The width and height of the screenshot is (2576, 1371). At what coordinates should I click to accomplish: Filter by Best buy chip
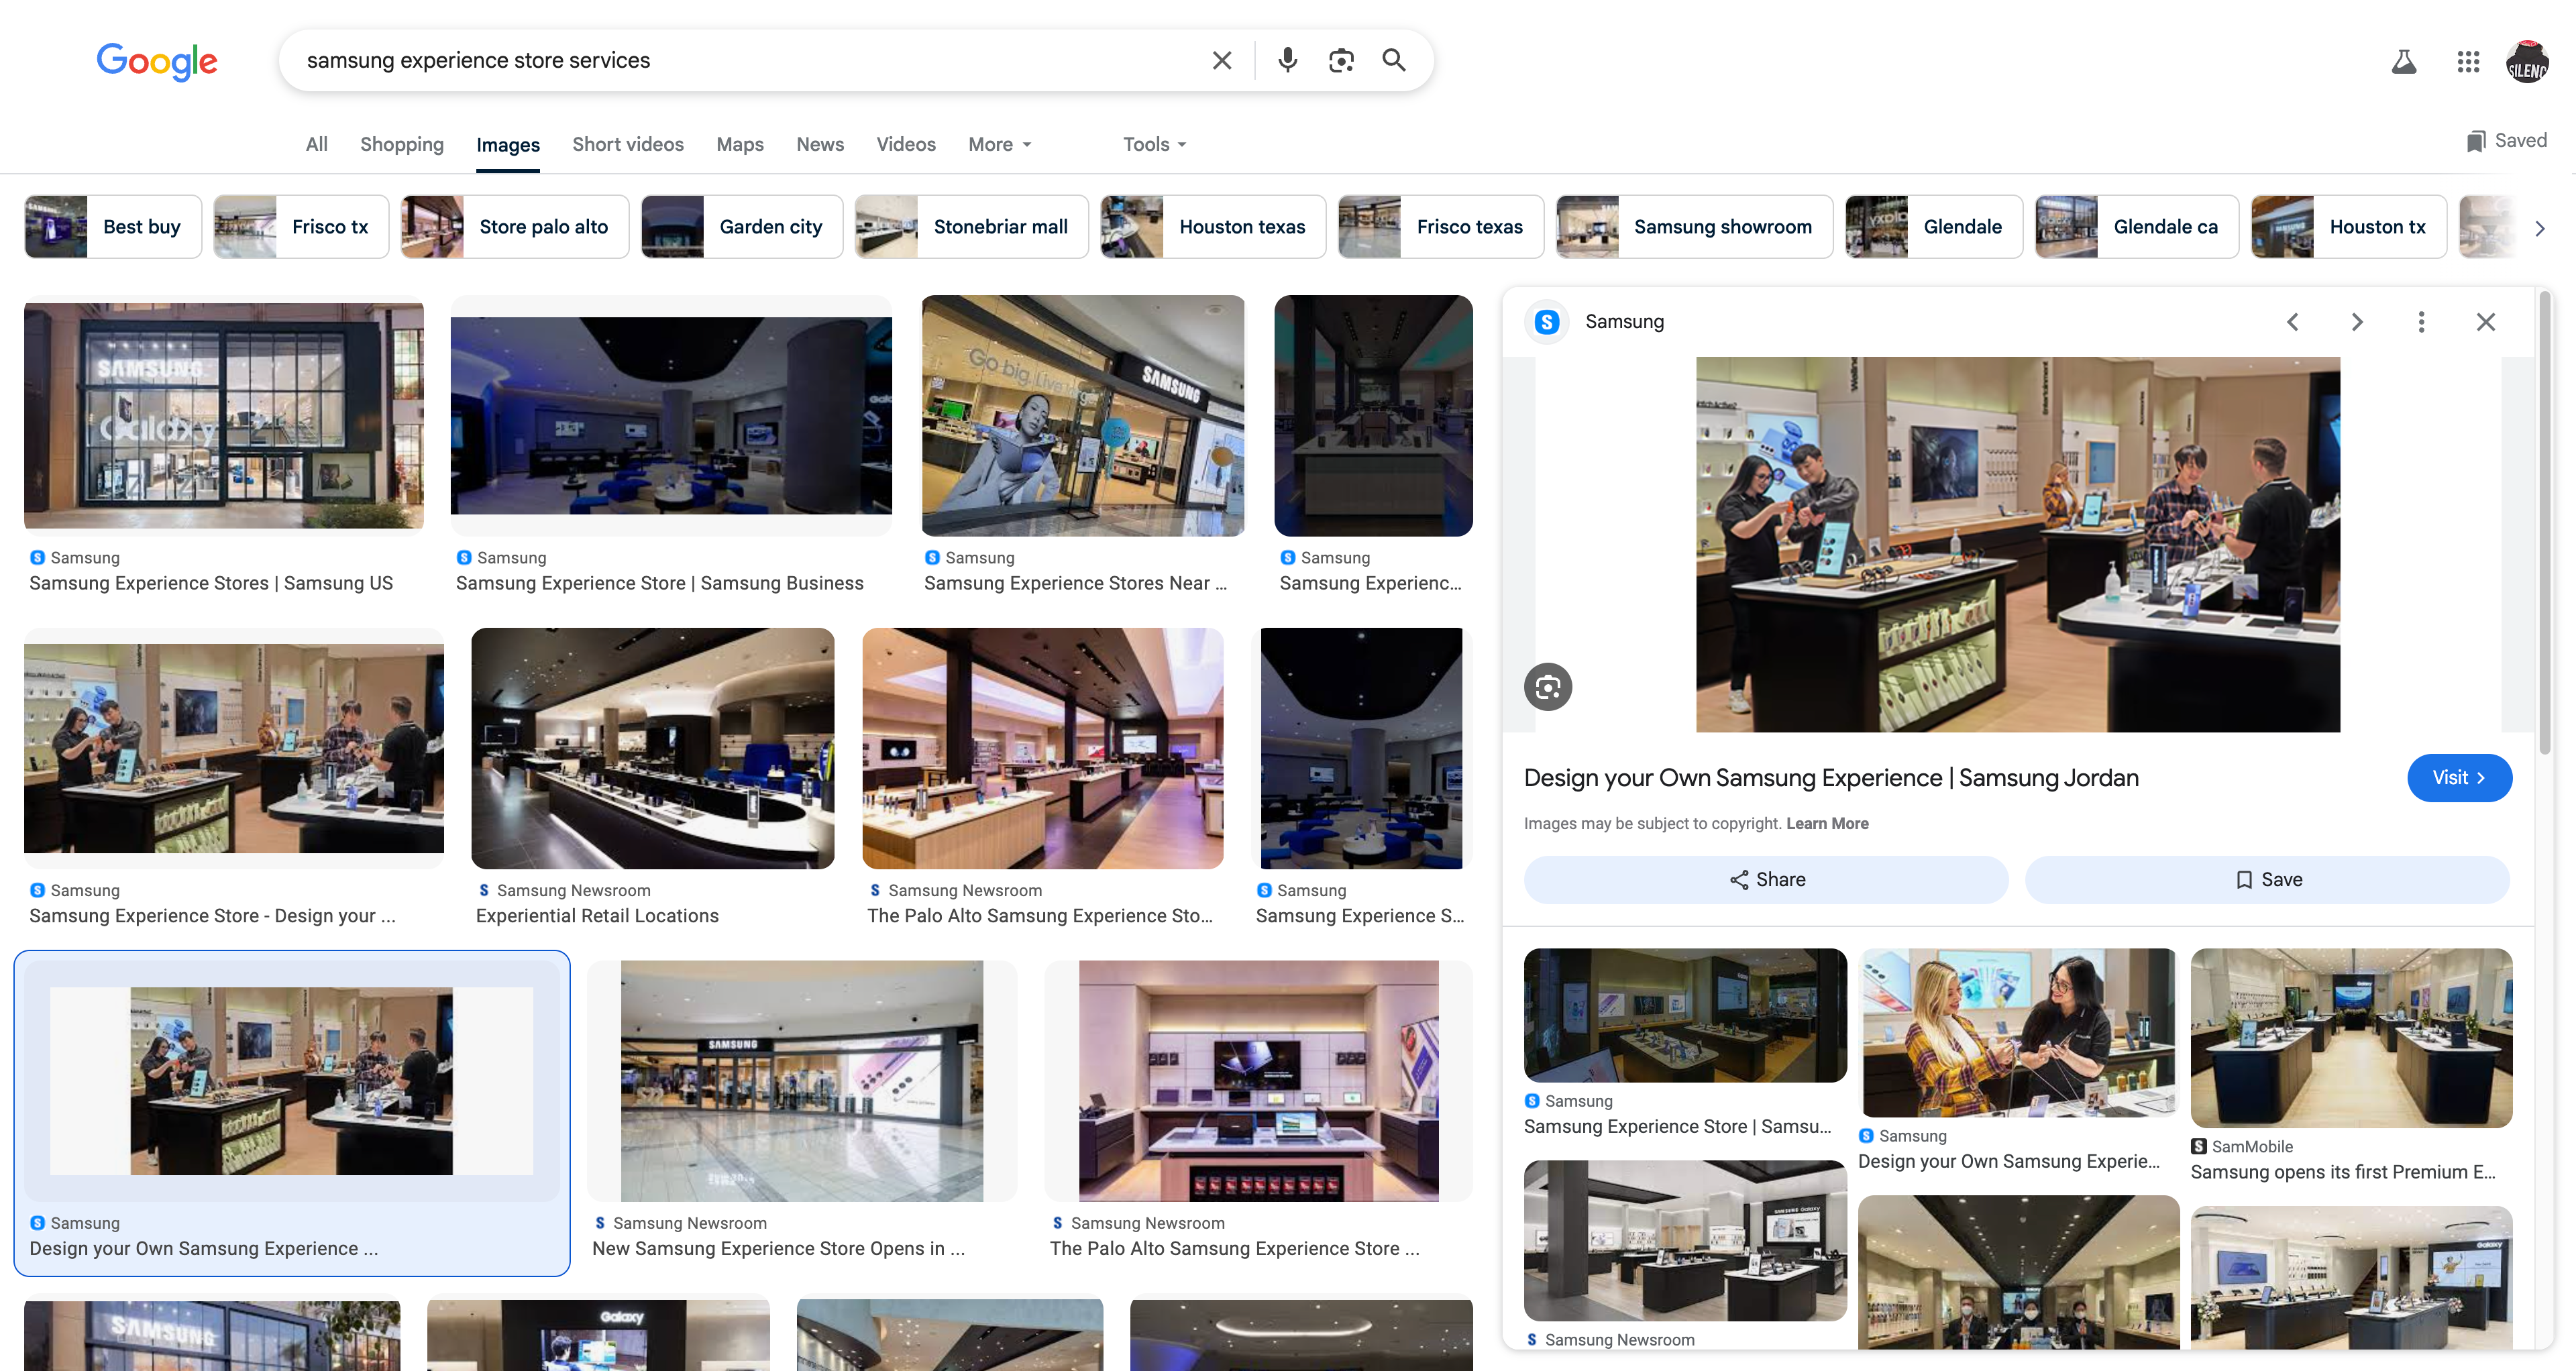(x=113, y=227)
